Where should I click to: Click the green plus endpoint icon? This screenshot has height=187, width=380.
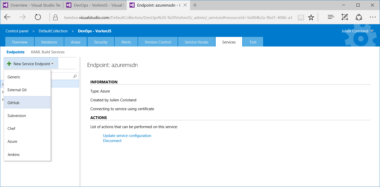(x=9, y=64)
